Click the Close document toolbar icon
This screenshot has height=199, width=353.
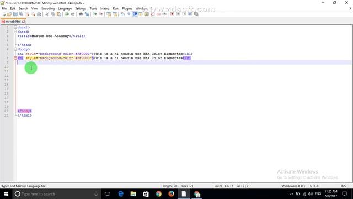click(x=27, y=14)
